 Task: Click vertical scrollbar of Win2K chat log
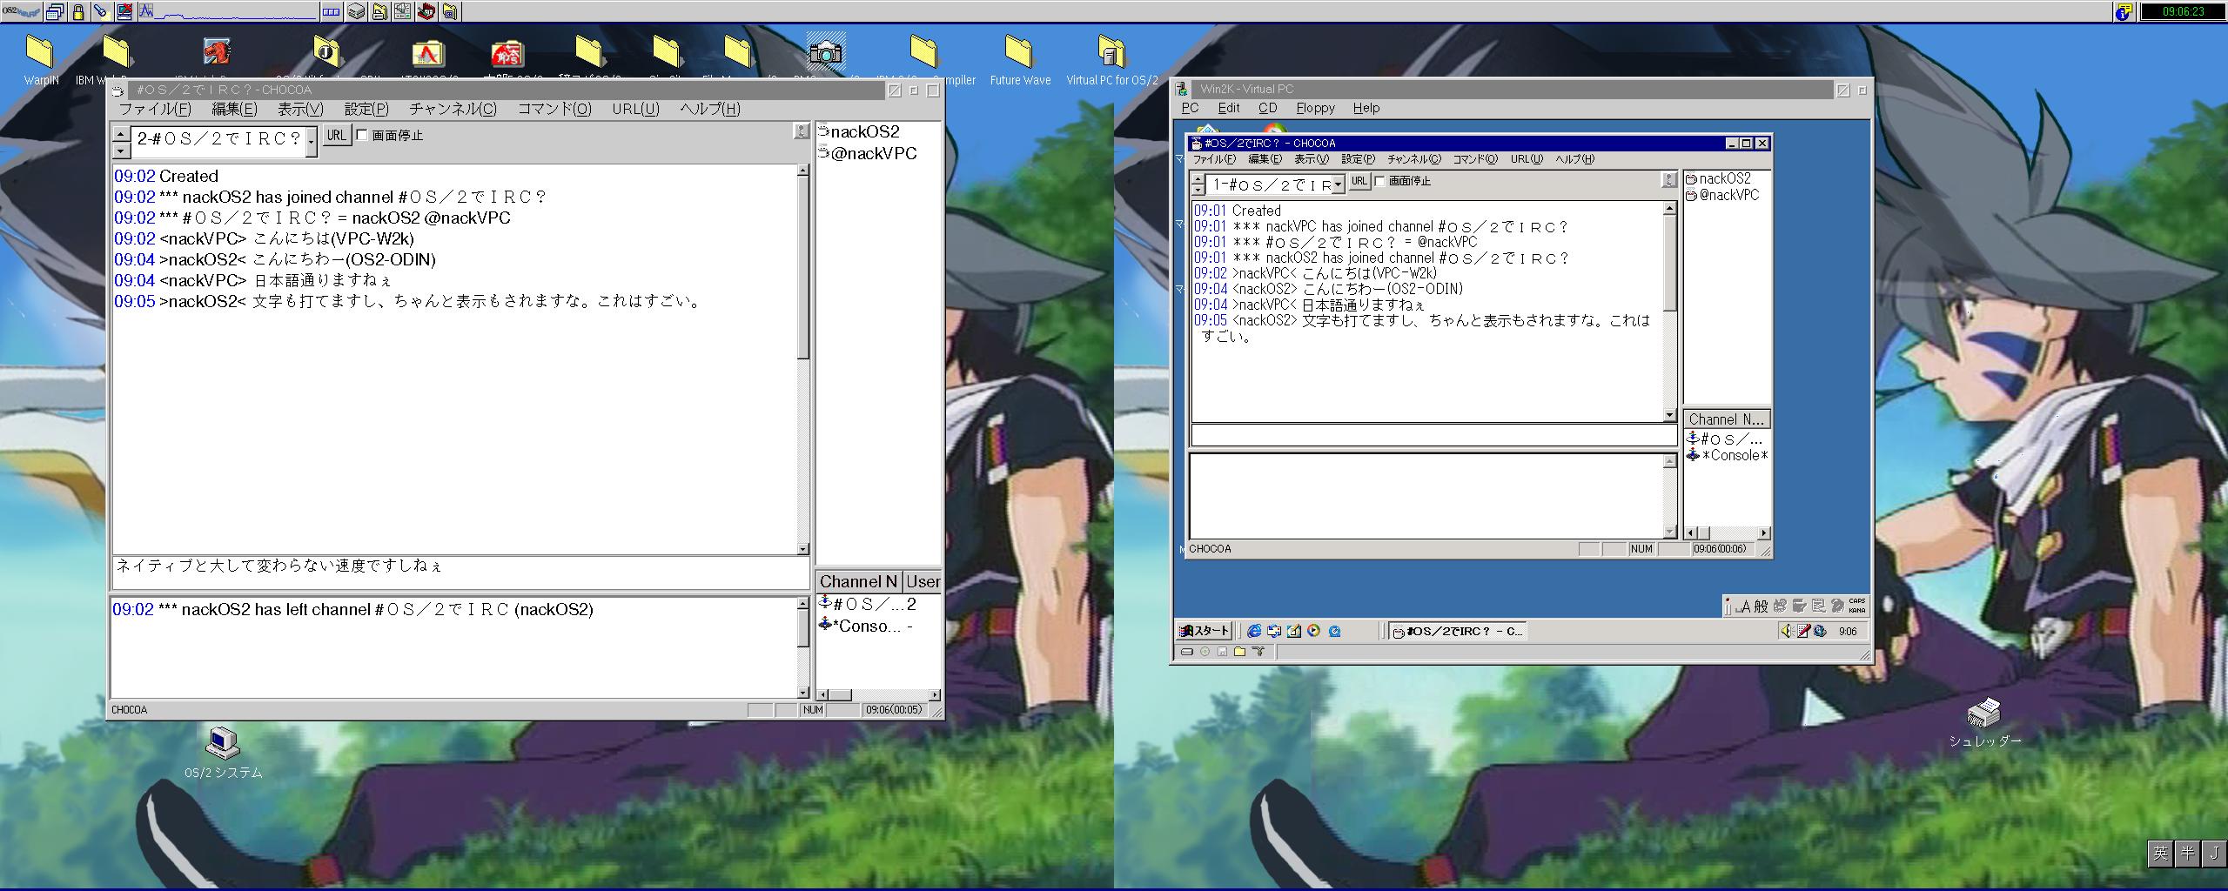[x=1669, y=312]
